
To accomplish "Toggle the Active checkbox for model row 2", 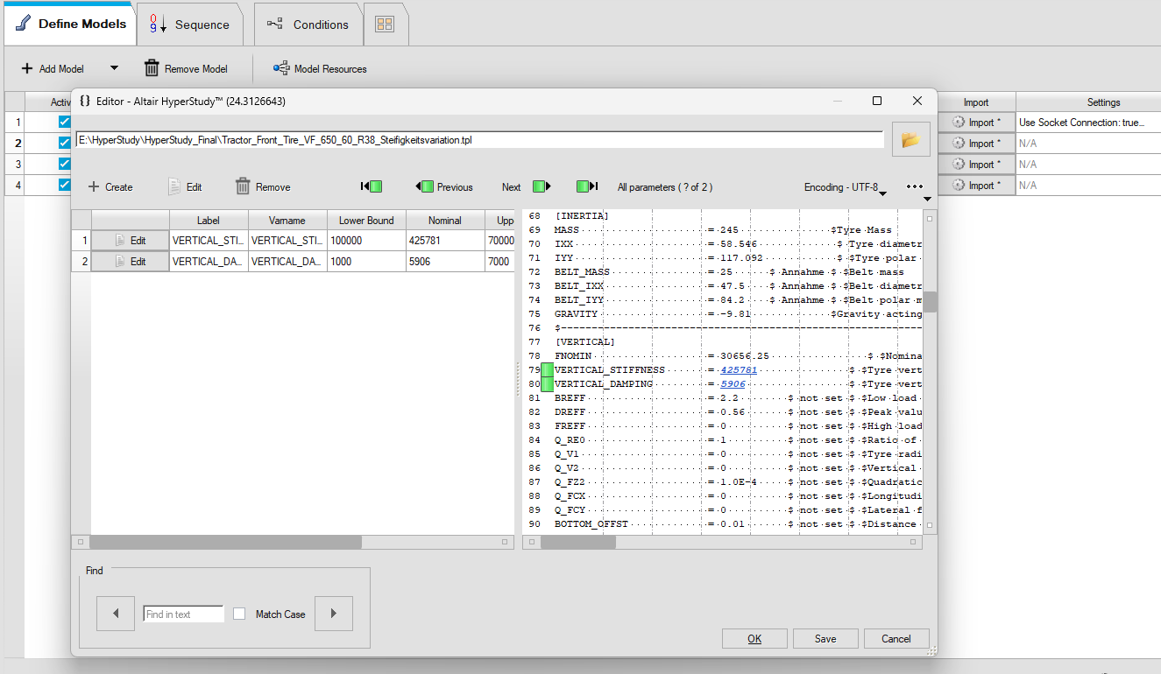I will 65,143.
